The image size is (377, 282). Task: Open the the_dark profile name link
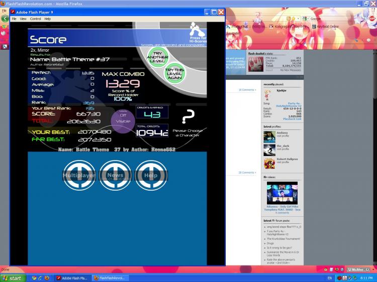coord(282,146)
